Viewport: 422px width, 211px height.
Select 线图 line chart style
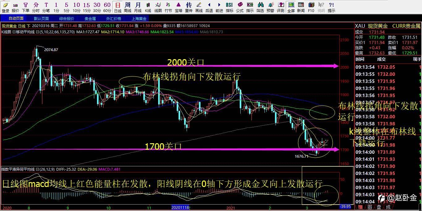point(158,7)
